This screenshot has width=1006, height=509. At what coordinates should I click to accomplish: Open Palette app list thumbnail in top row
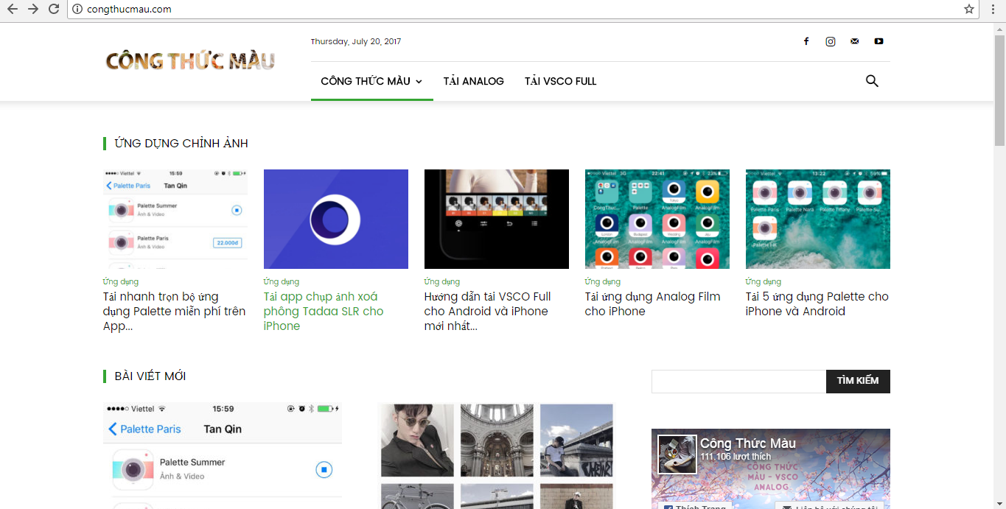pyautogui.click(x=175, y=219)
